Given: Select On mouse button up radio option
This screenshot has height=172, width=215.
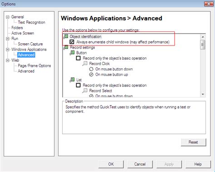Looking at the screenshot, I should tap(91, 75).
